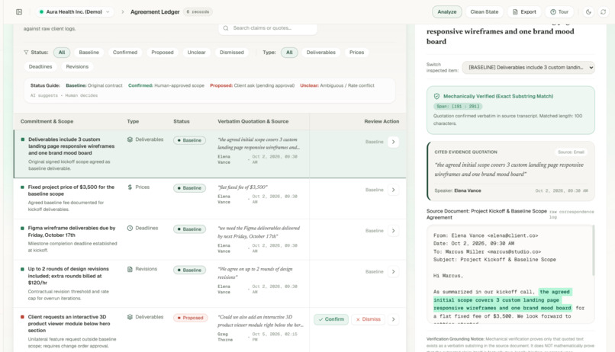Click the Deliverables icon in 3D viewer row
615x352 pixels.
tap(130, 317)
